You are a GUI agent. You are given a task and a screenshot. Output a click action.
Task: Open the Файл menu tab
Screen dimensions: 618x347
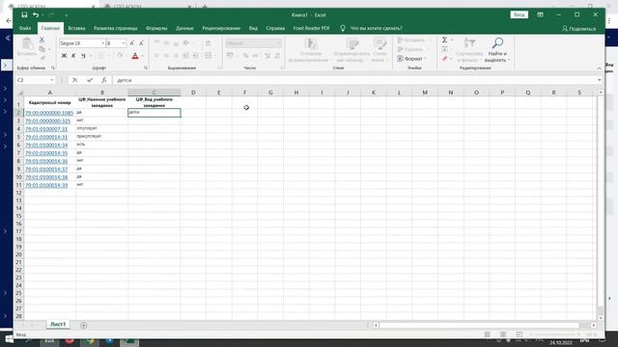coord(25,28)
